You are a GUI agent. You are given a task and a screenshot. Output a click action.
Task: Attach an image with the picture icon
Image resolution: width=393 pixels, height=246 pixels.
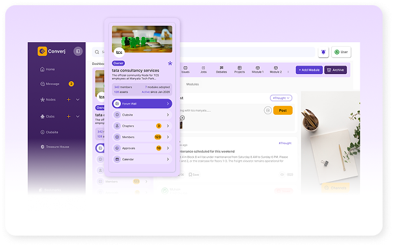[x=268, y=110]
